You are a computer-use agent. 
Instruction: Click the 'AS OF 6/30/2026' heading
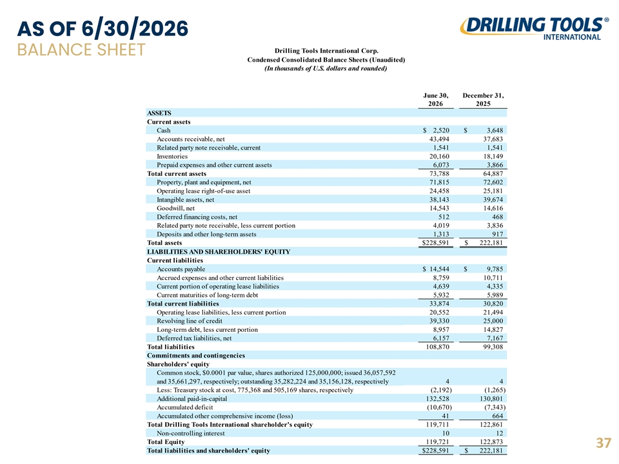click(103, 29)
